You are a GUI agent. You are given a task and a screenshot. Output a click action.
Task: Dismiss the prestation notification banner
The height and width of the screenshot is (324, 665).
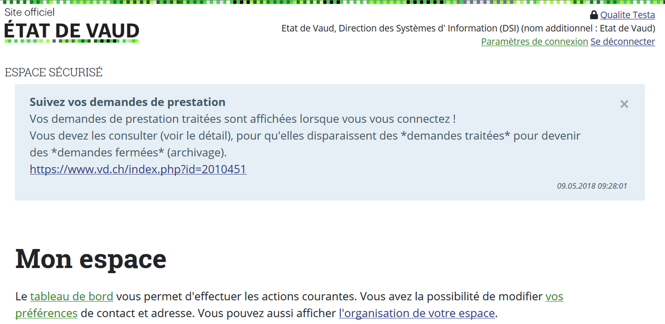624,104
